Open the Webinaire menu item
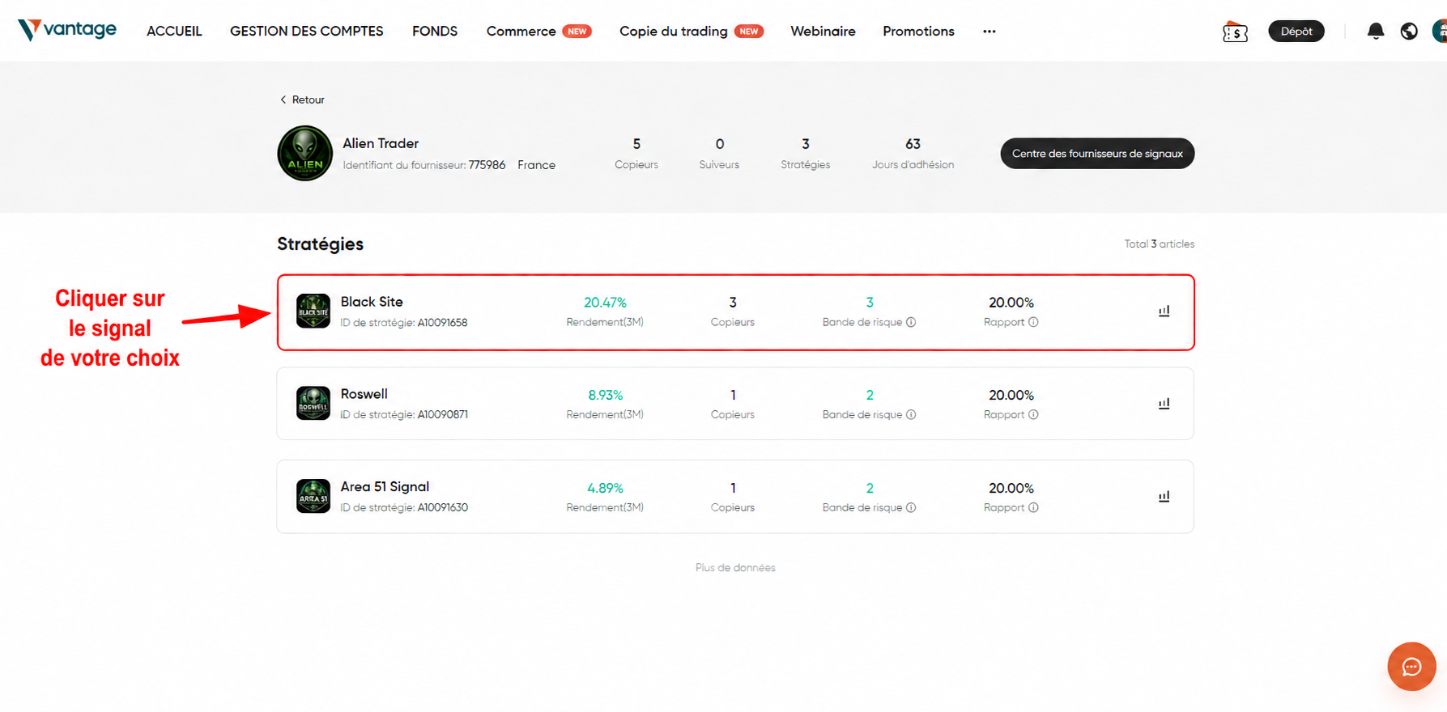 (x=822, y=32)
